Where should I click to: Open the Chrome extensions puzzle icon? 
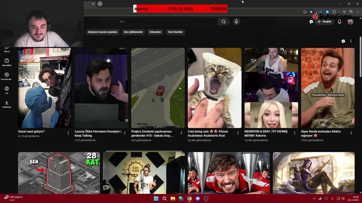coord(334,12)
